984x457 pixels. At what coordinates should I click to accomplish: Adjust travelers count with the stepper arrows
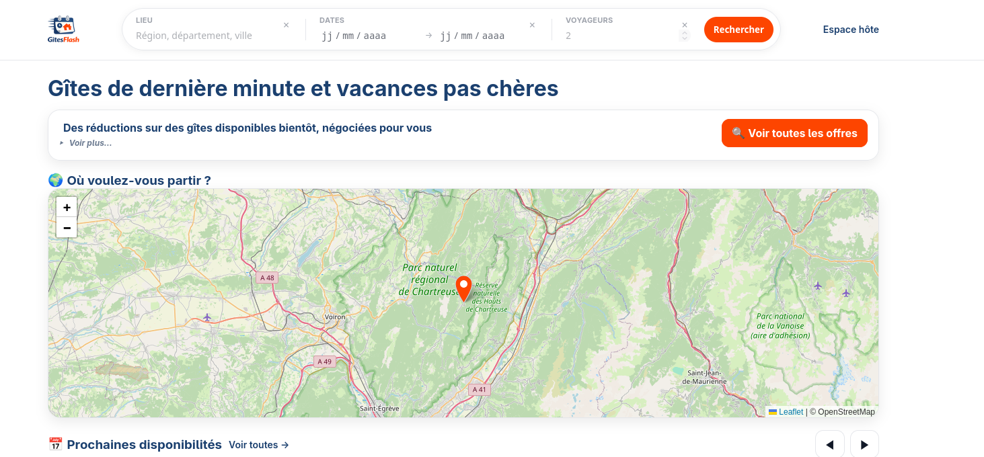point(685,36)
